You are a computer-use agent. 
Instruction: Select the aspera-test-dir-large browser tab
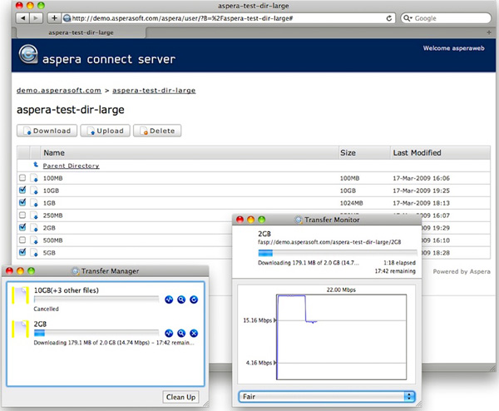[x=82, y=33]
